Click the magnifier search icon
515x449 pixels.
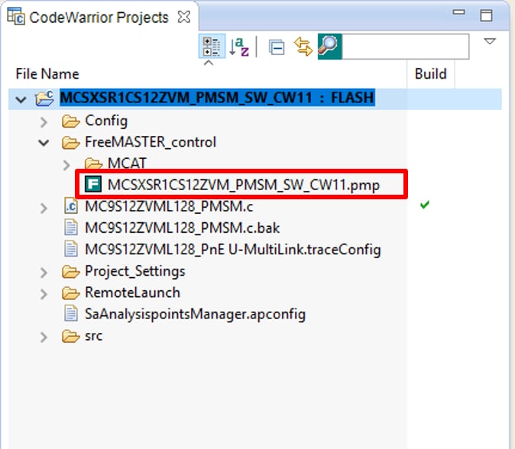click(x=329, y=47)
